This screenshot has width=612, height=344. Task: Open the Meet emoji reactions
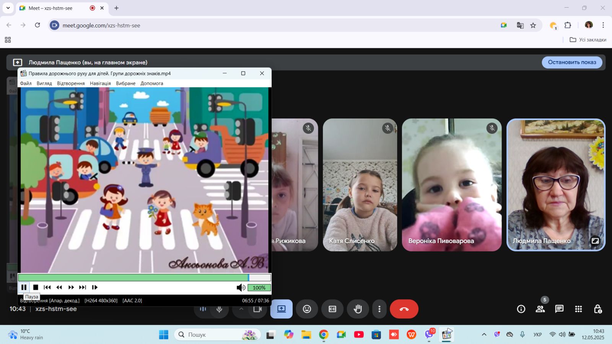[x=307, y=309]
